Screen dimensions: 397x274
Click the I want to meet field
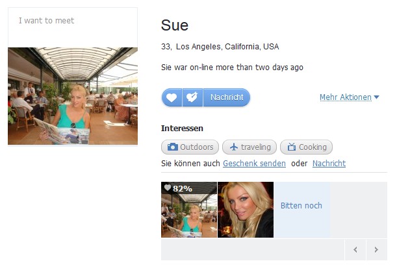coord(73,27)
